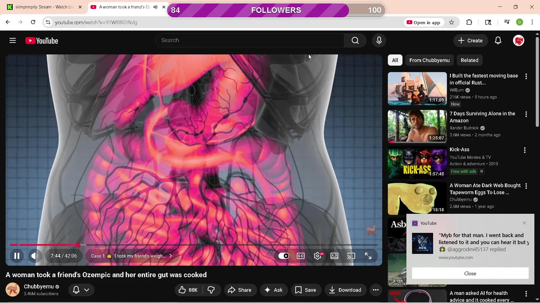
Task: Close the YouTube browser tab
Action: [x=164, y=7]
